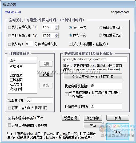Select 每日重复执行 for first timer
Screen dimensions: 136x143
100,27
